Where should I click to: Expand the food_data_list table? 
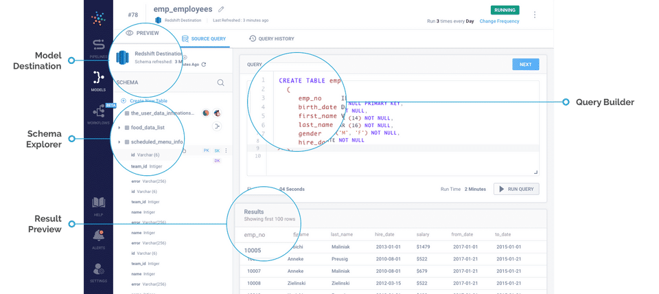[x=119, y=127]
